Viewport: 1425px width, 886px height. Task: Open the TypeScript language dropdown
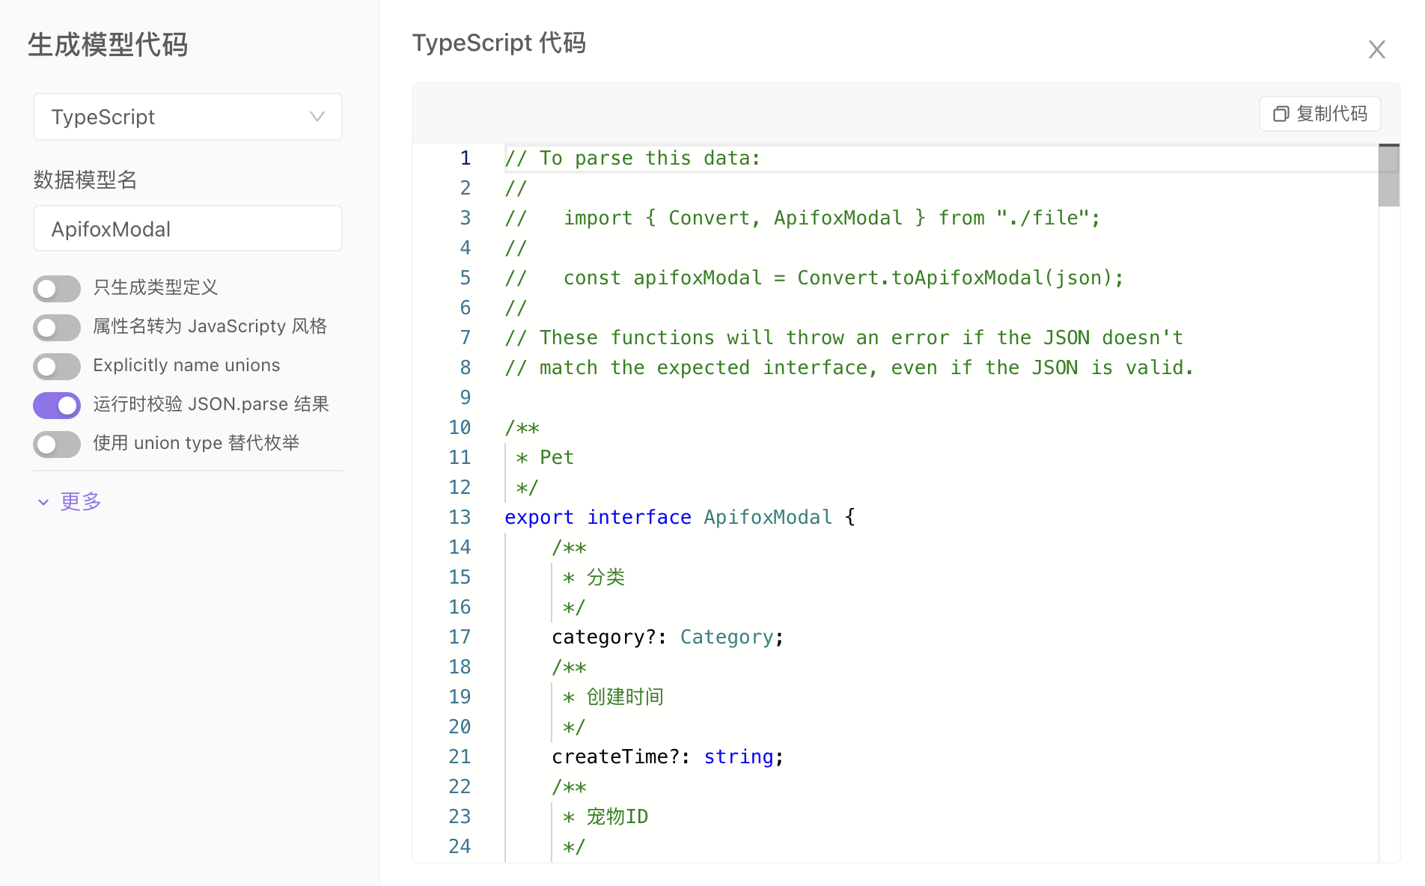click(x=187, y=117)
